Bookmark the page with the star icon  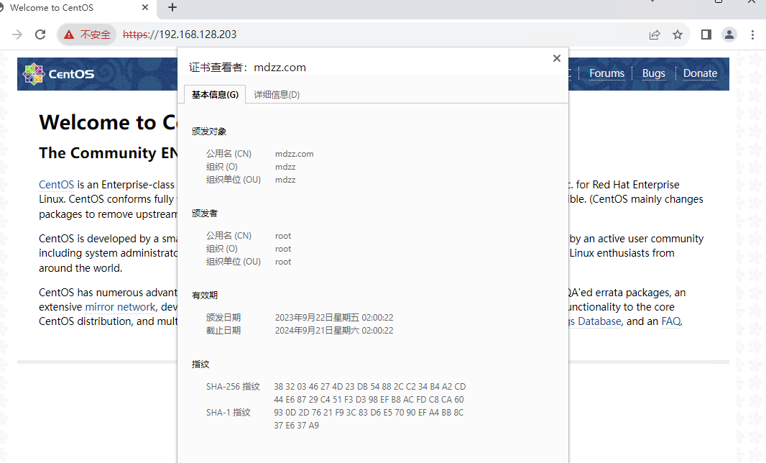pos(678,35)
